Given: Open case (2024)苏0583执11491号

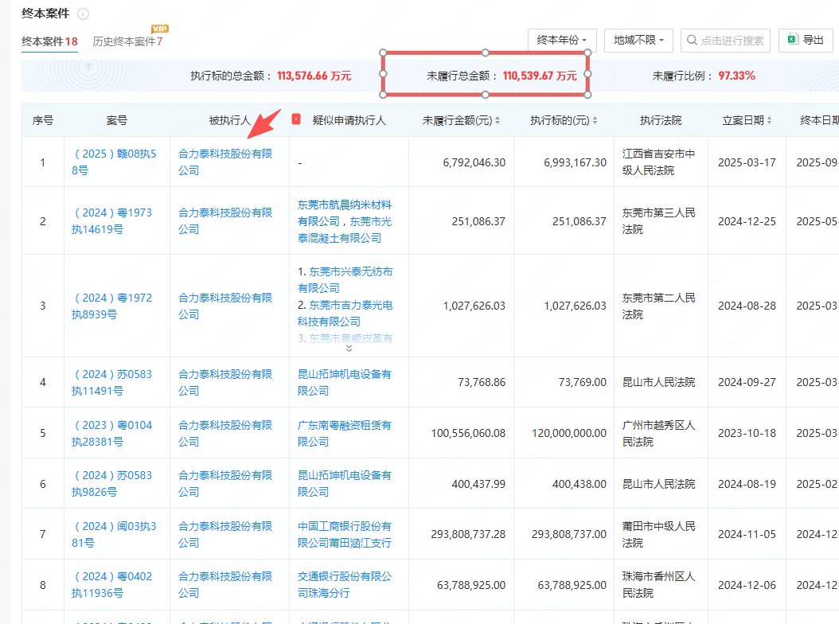Looking at the screenshot, I should click(111, 383).
